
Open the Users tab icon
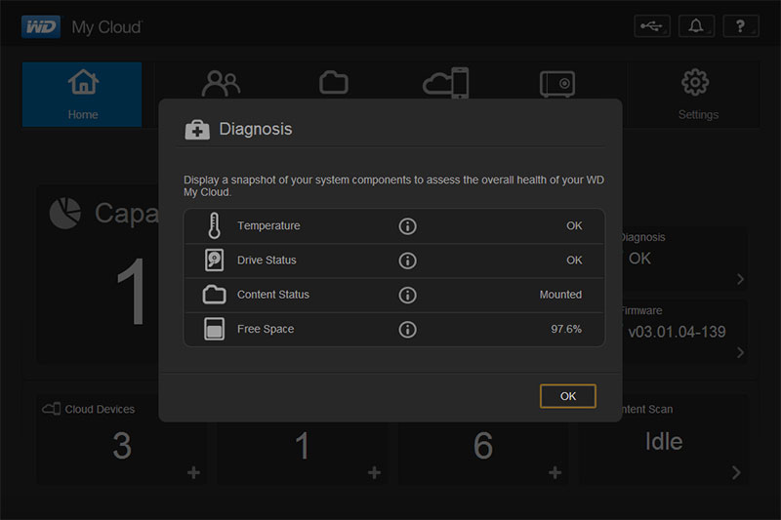click(222, 84)
